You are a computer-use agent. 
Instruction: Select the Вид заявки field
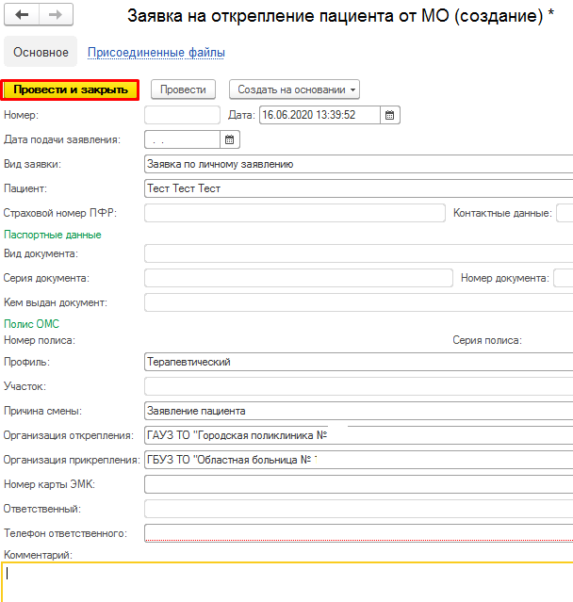[x=358, y=164]
